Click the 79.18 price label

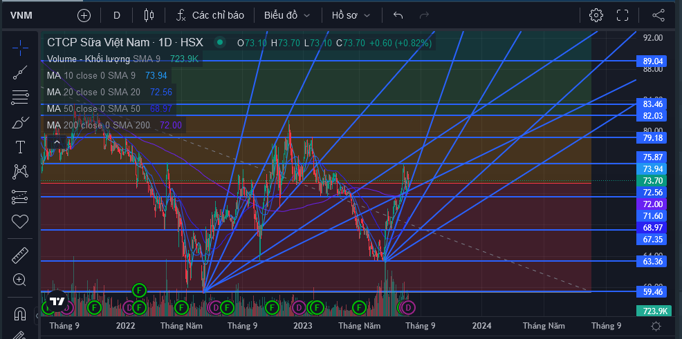(x=652, y=137)
